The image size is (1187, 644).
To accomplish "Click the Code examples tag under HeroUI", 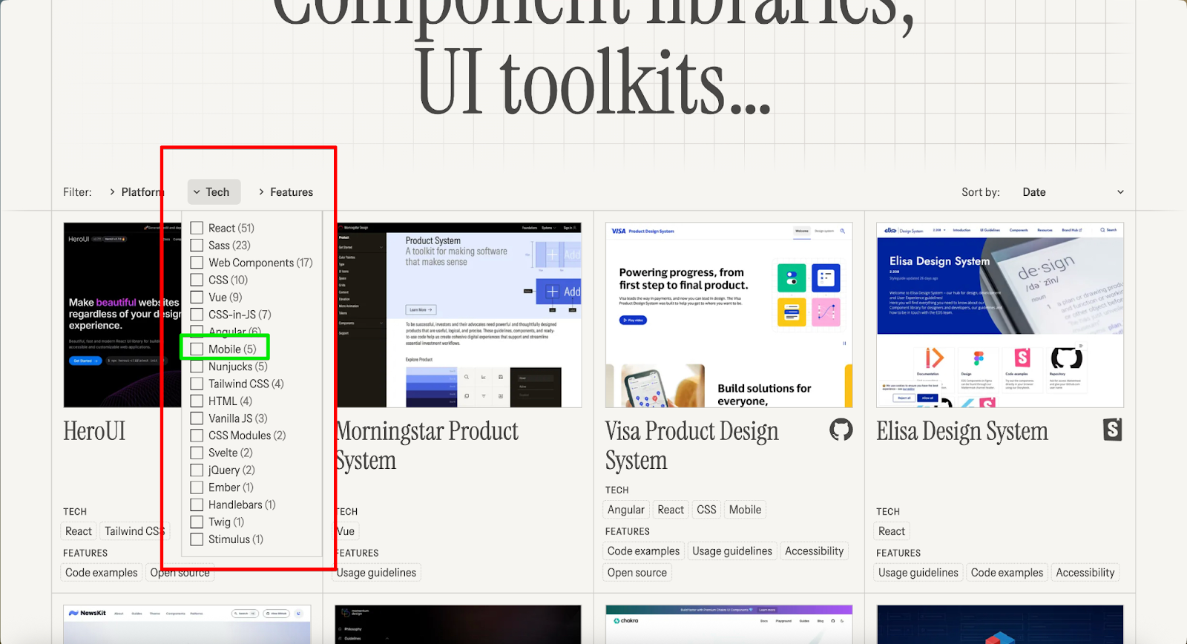I will click(102, 573).
